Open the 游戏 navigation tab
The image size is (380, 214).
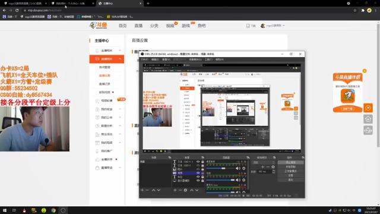(186, 26)
